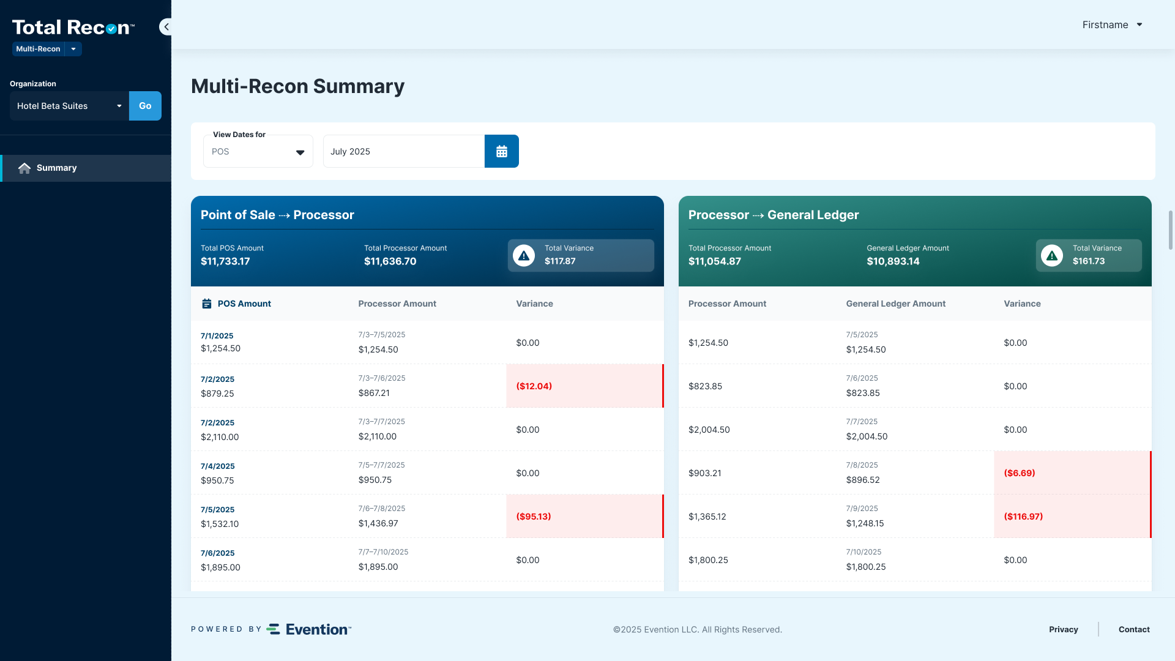Click the Total Recon logo
This screenshot has height=661, width=1175.
pos(73,28)
